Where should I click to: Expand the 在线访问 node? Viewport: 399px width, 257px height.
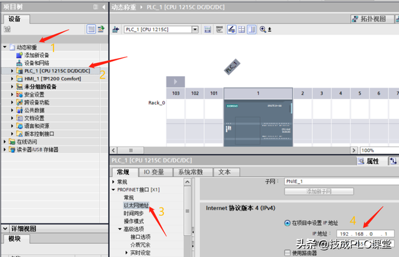(x=5, y=142)
